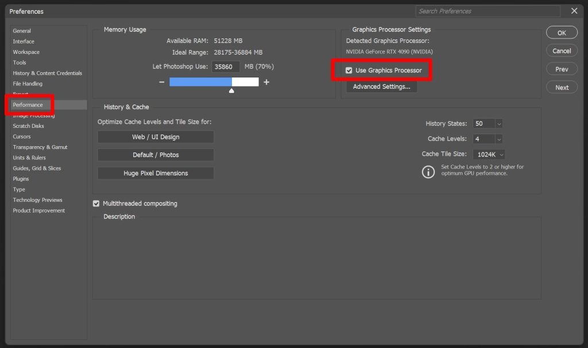Open Units & Rulers preferences
The width and height of the screenshot is (588, 348).
[x=29, y=158]
